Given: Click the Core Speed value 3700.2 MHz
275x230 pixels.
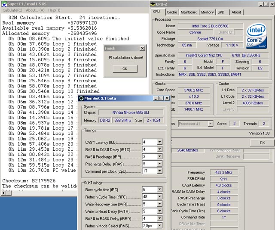Looking at the screenshot, I should point(194,90).
